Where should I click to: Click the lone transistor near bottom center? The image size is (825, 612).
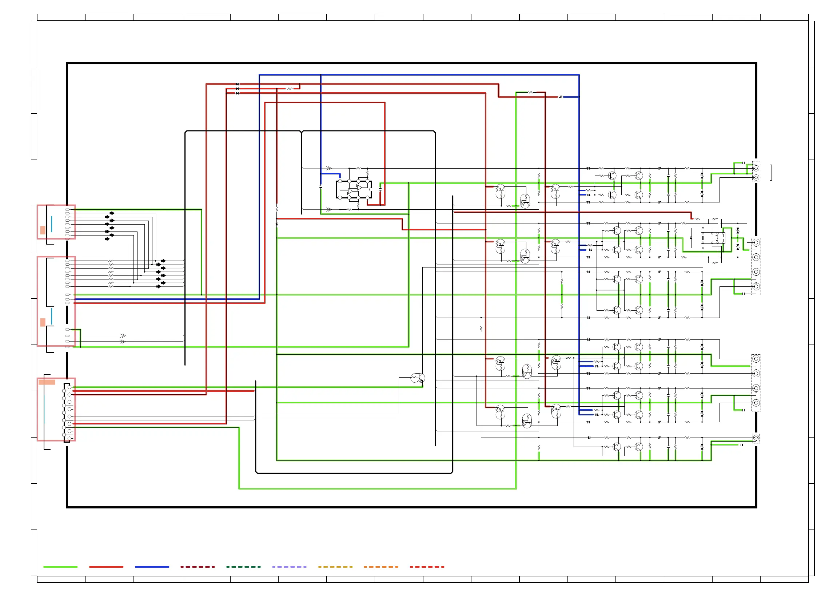418,378
